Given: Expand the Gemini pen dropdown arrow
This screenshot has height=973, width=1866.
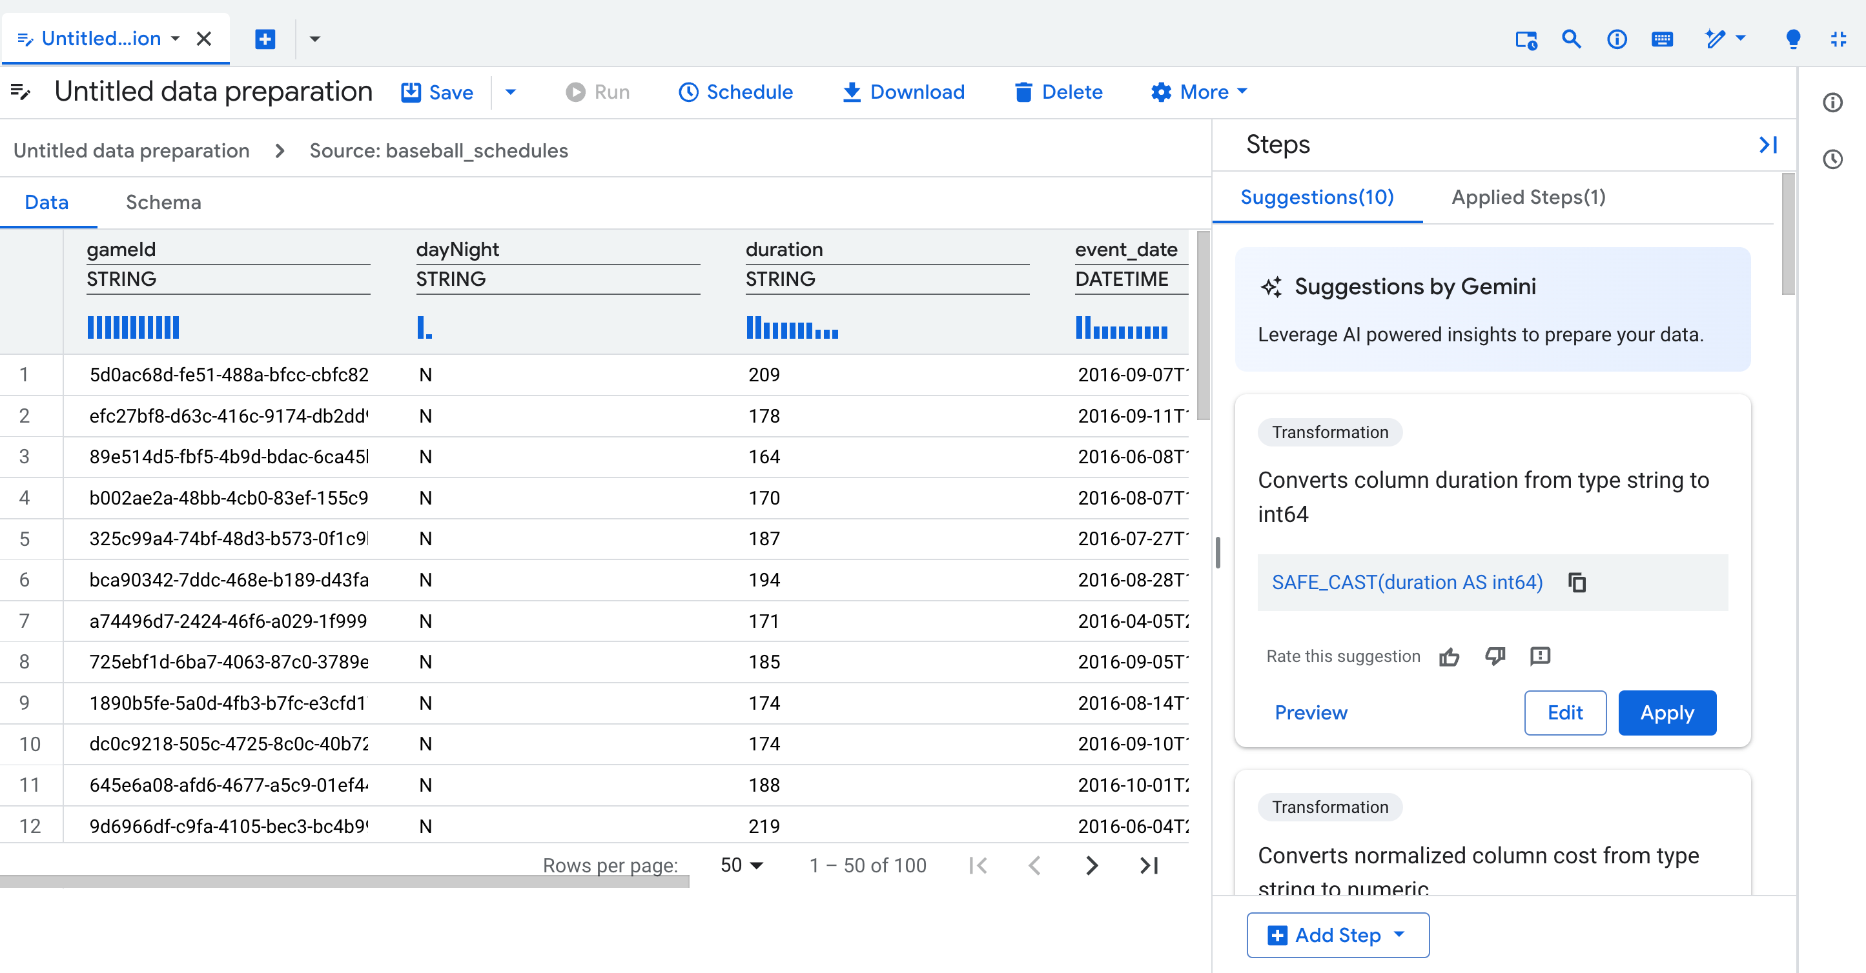Looking at the screenshot, I should point(1741,37).
